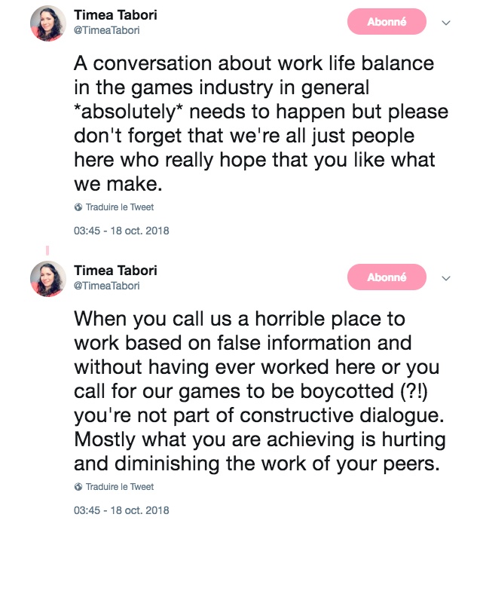Toggle the Abonné button on the first tweet
Viewport: 480px width, 603px height.
[387, 23]
